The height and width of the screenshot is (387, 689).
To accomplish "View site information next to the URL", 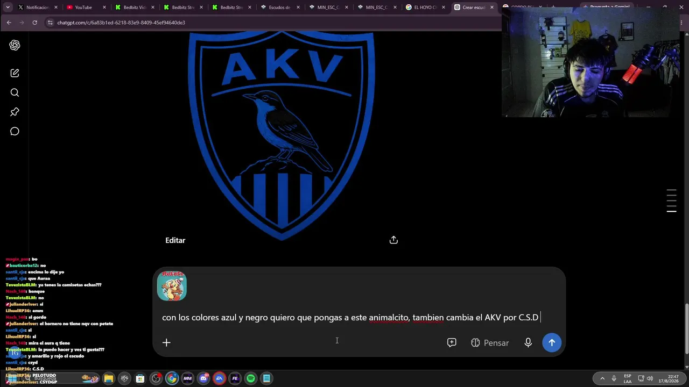I will click(50, 23).
